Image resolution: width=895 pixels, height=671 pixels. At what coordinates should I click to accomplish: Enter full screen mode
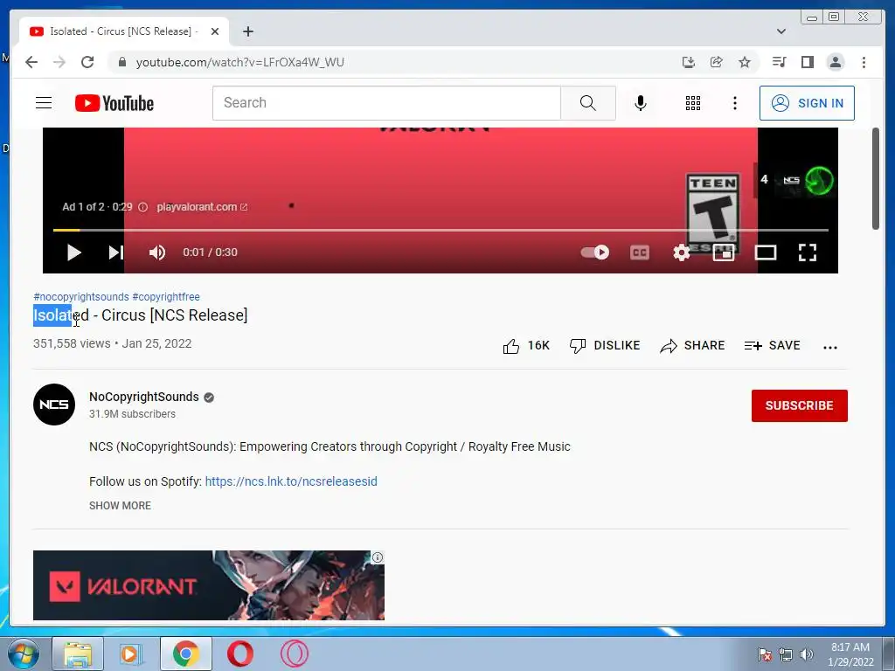807,252
